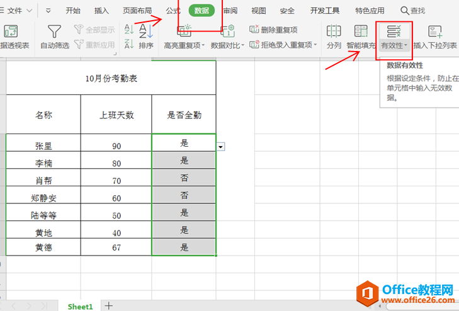Go to the previous sheet arrow

14,306
